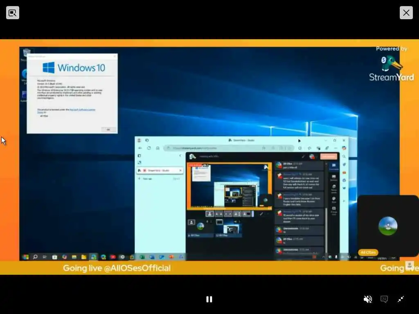Image resolution: width=419 pixels, height=314 pixels.
Task: Refresh the StreamYard page in Edge
Action: [x=149, y=148]
